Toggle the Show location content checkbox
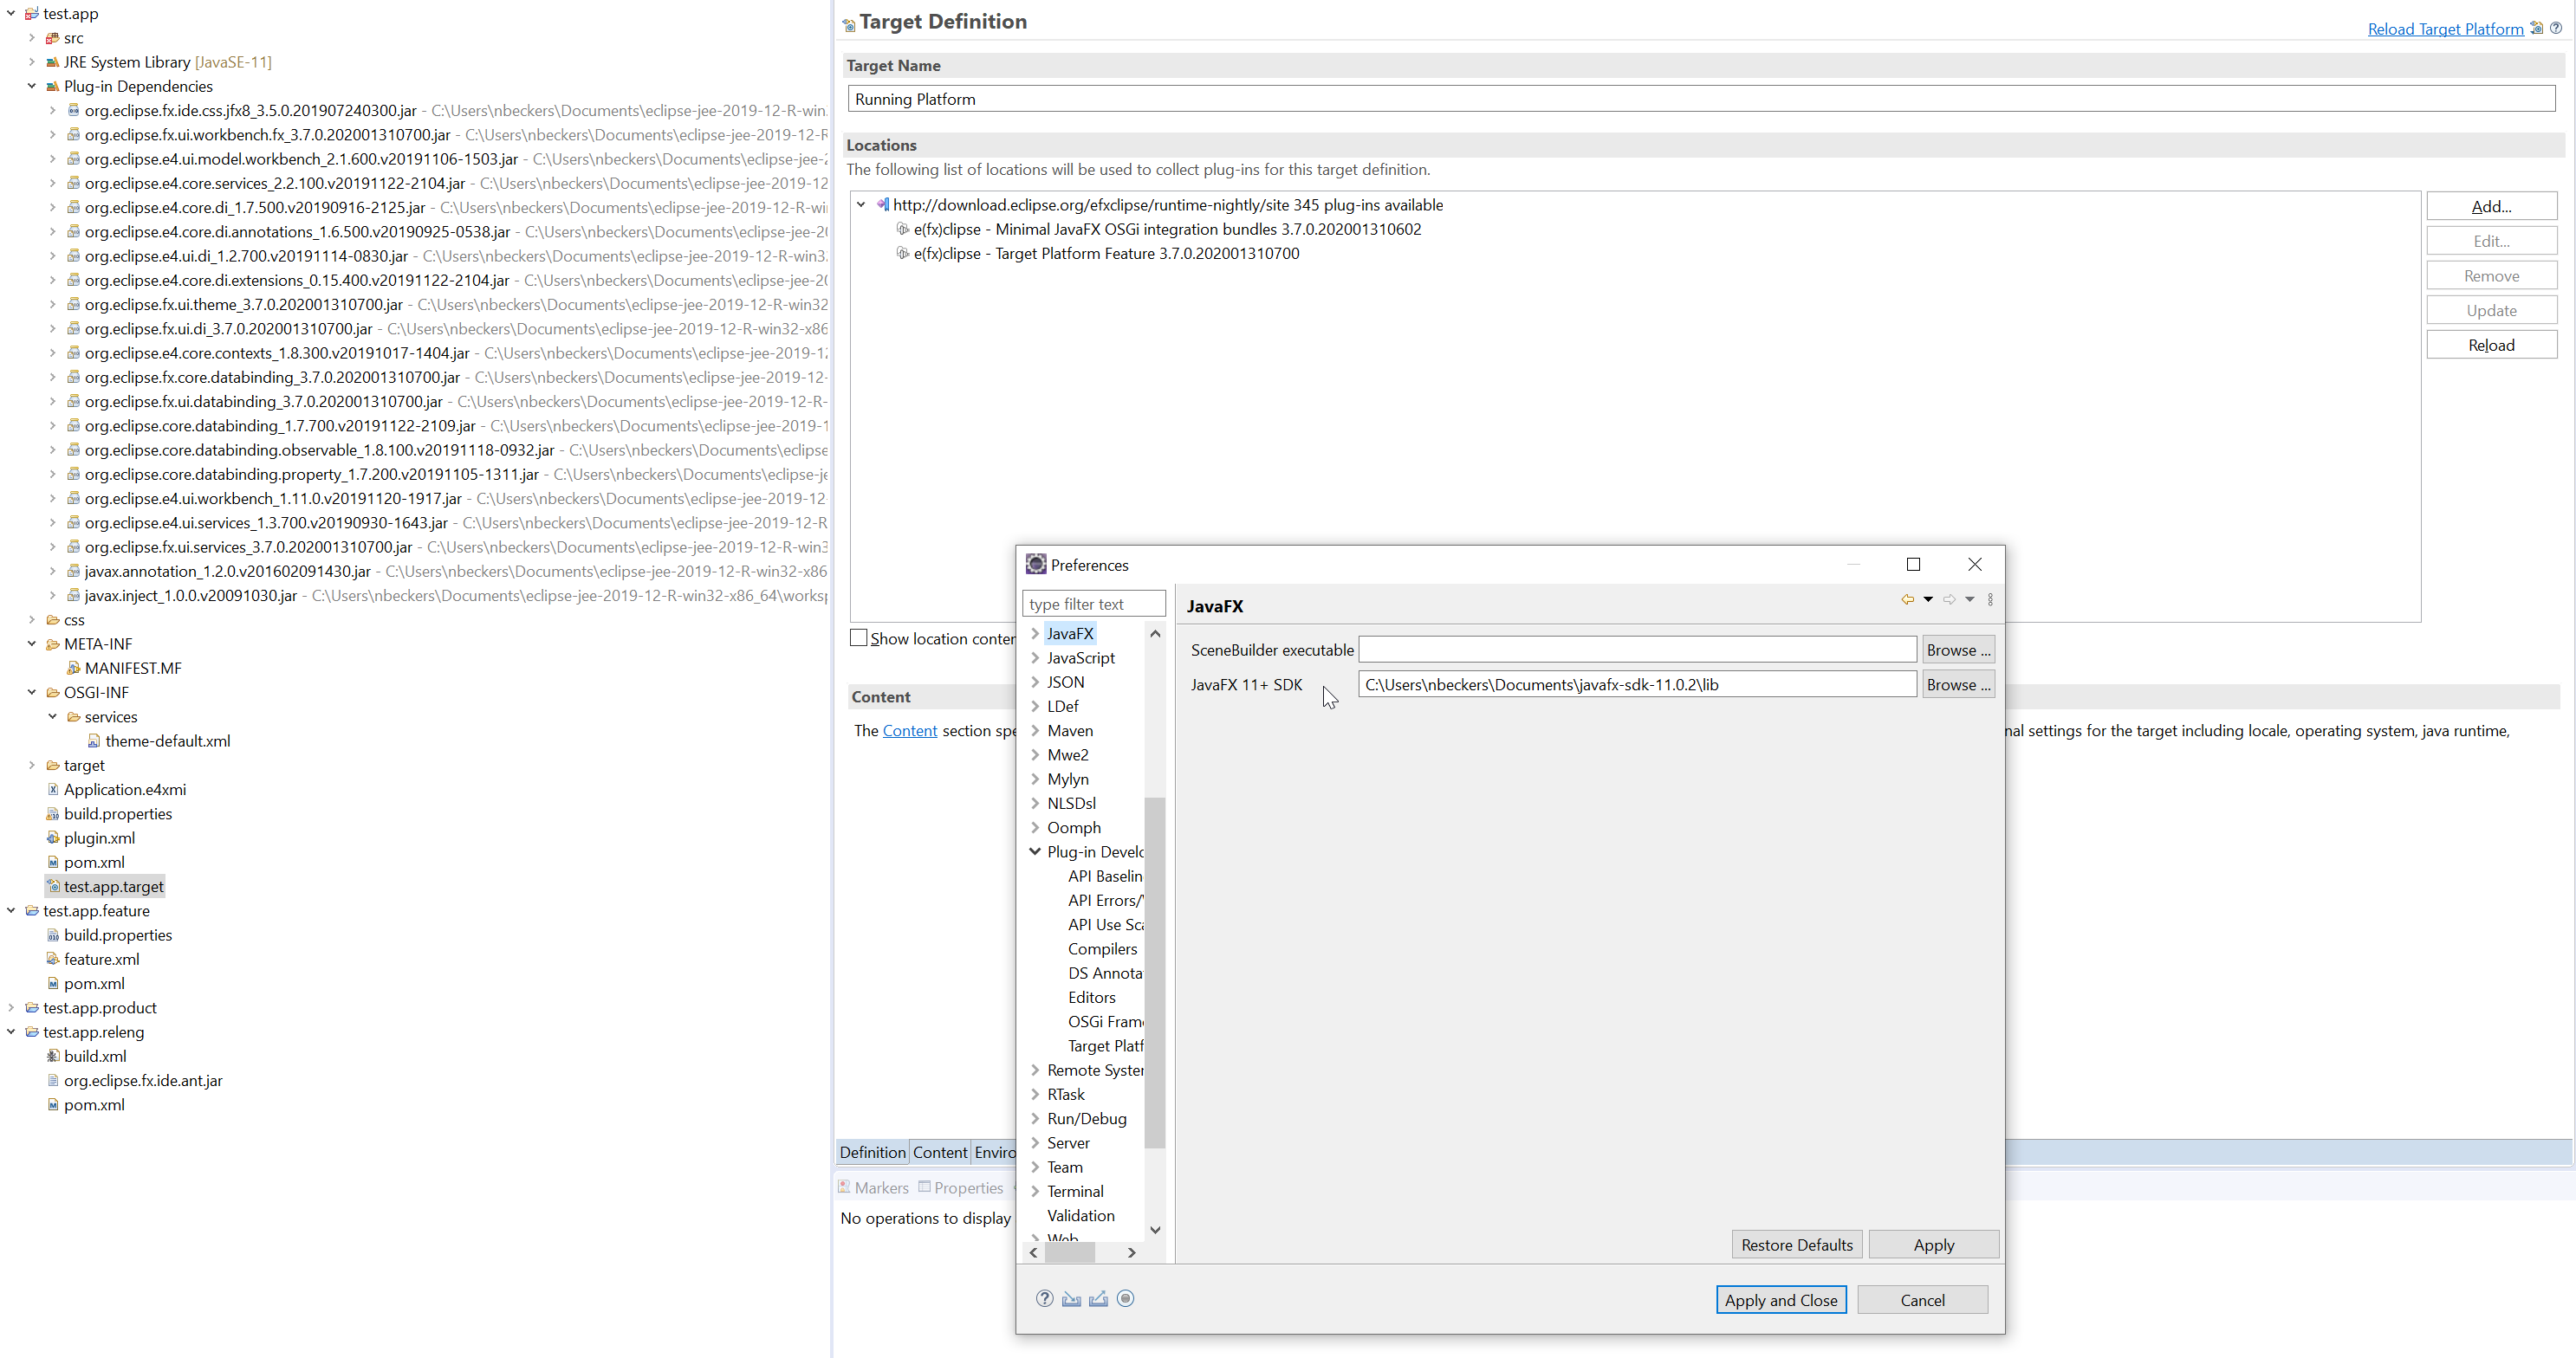This screenshot has height=1358, width=2576. (x=858, y=637)
